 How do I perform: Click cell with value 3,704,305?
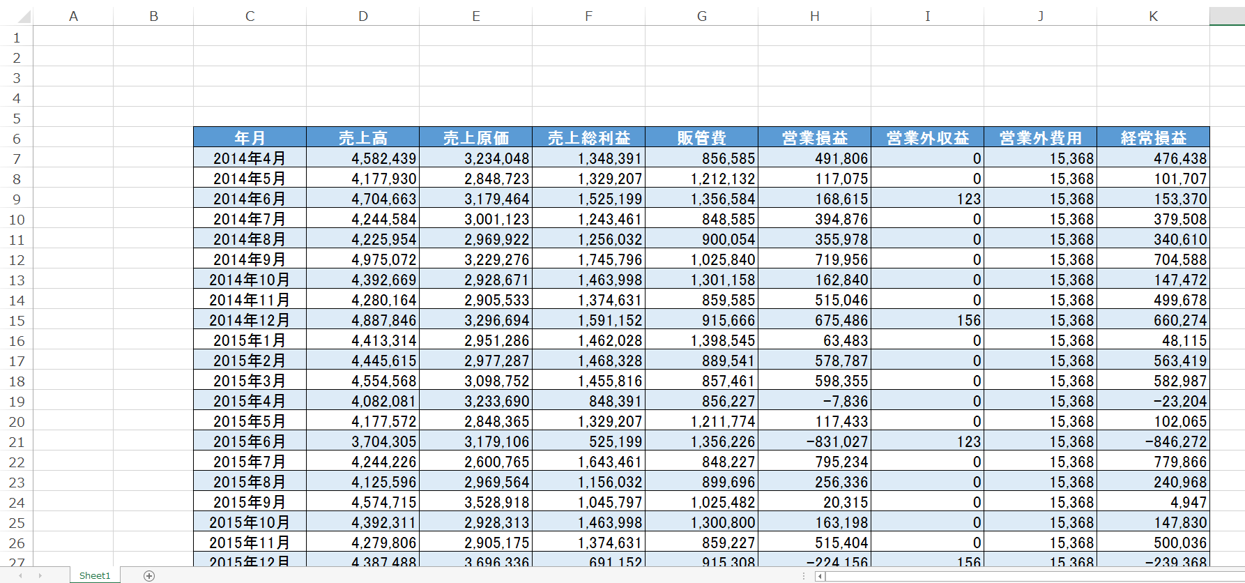tap(362, 441)
